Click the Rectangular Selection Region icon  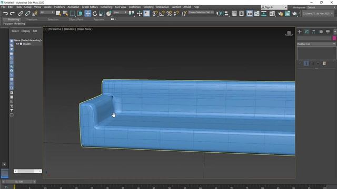click(x=73, y=14)
